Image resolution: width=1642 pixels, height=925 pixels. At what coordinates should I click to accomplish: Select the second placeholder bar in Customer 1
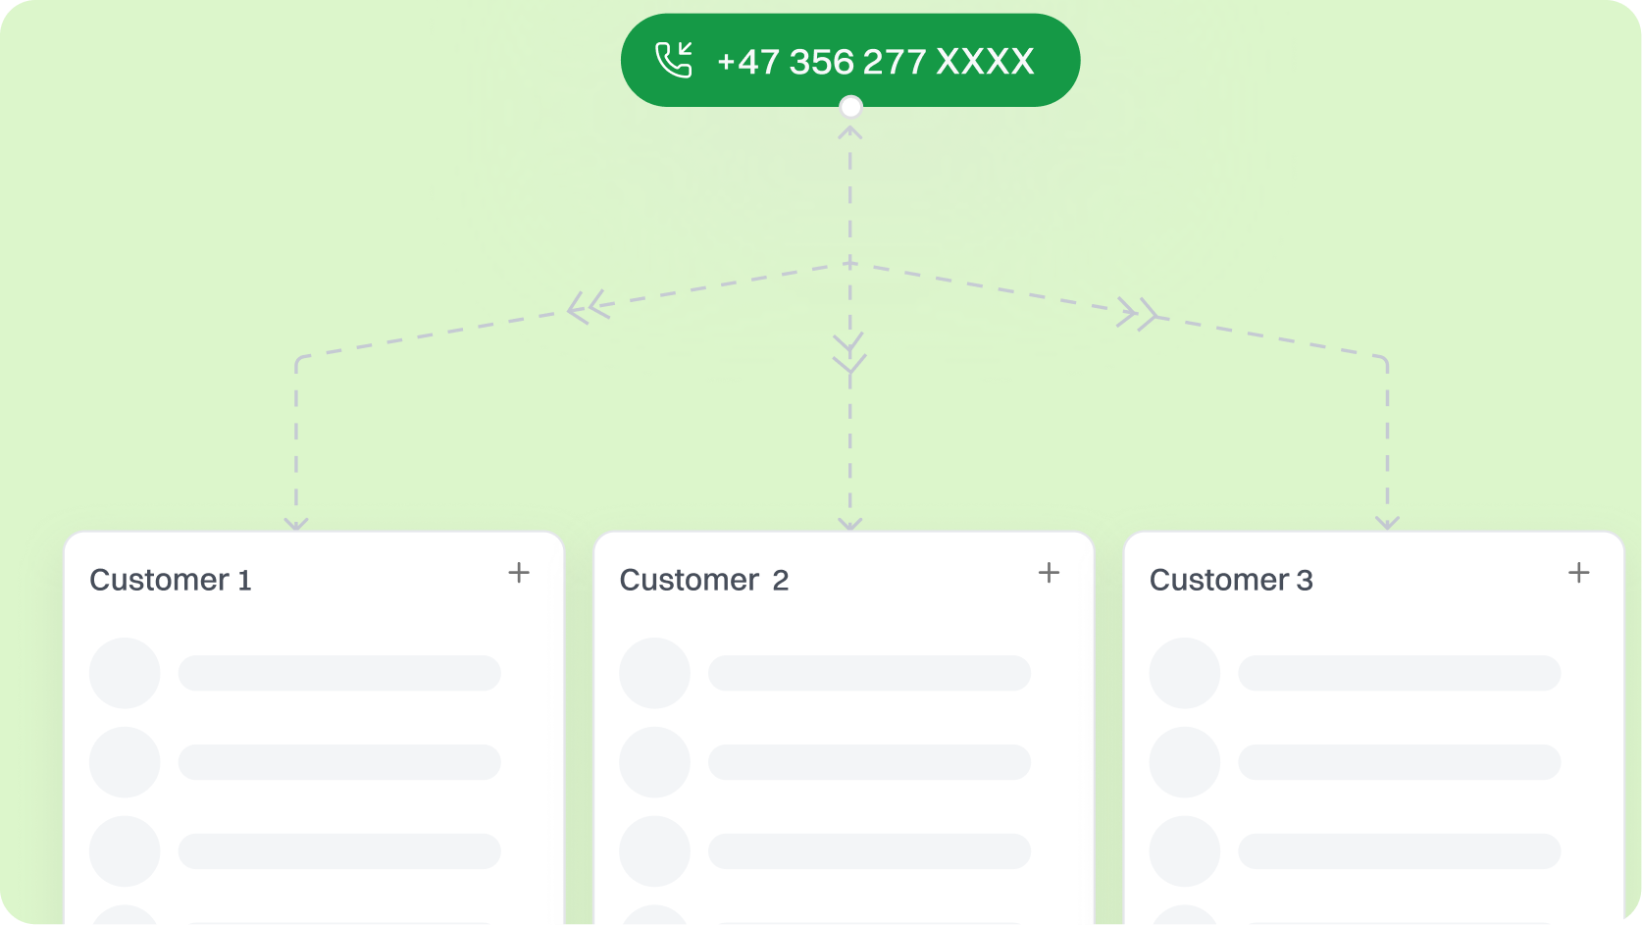point(339,762)
